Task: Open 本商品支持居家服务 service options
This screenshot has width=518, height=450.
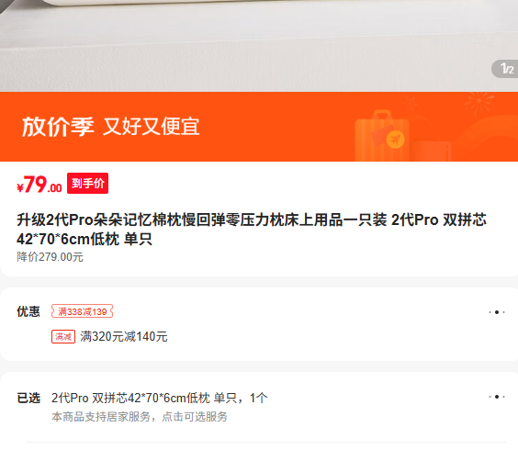Action: (x=140, y=417)
